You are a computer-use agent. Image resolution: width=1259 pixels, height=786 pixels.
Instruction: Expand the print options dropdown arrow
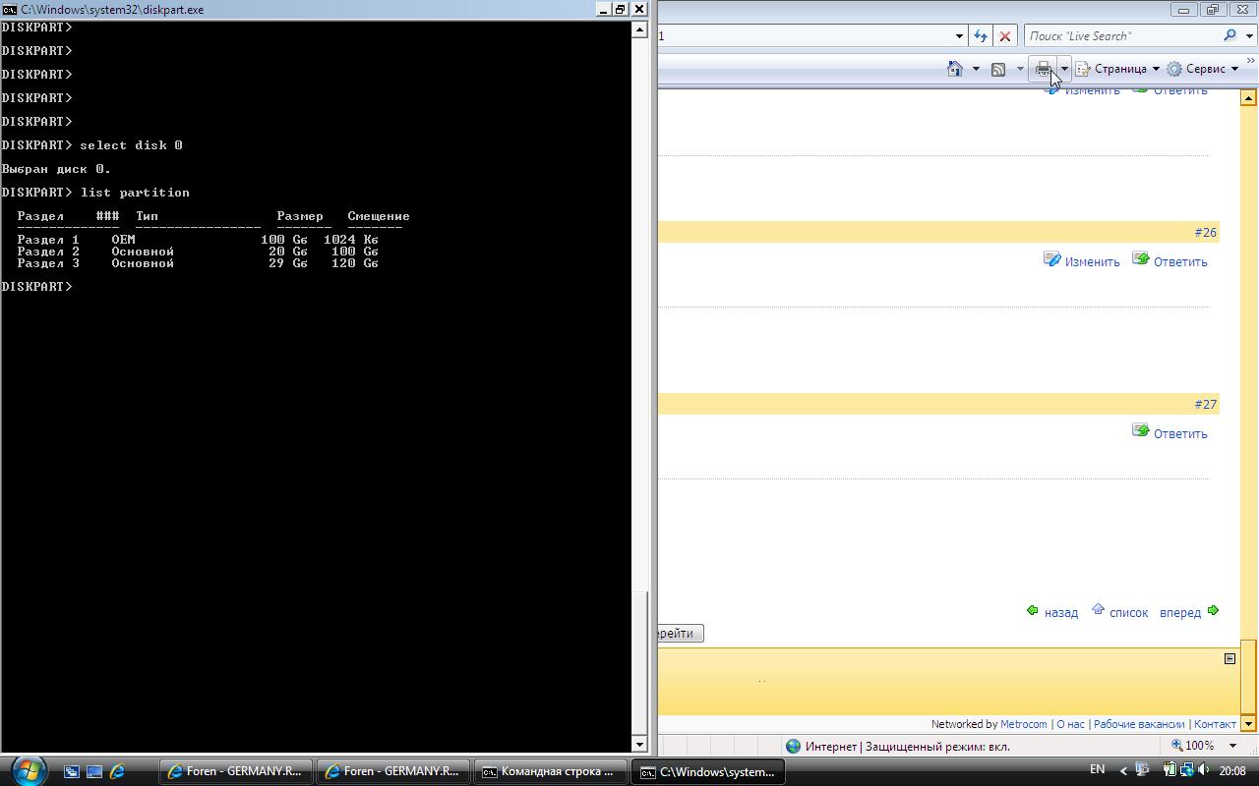1063,69
